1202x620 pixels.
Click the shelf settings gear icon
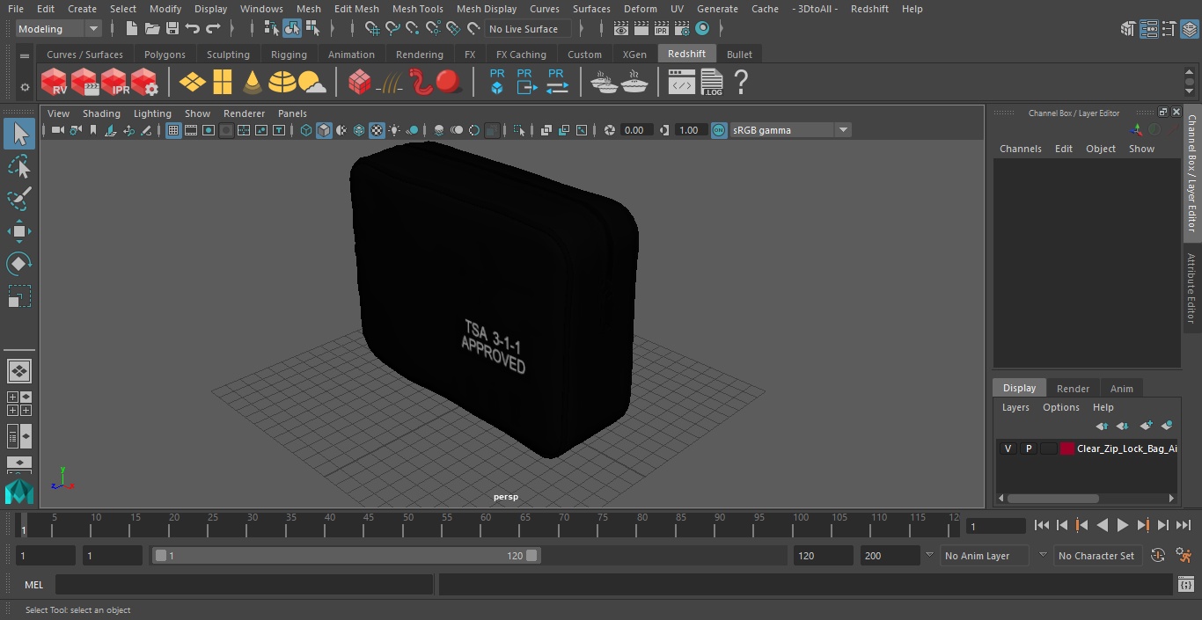tap(25, 87)
